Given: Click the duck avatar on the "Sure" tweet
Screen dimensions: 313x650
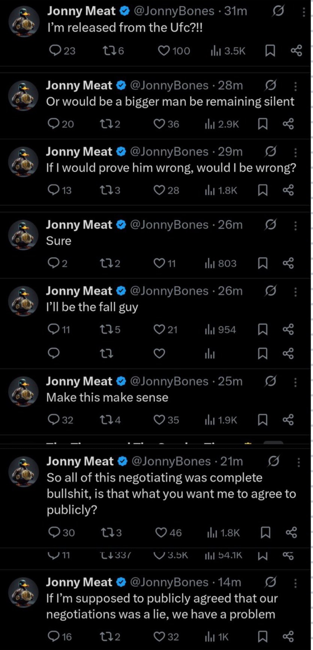Looking at the screenshot, I should 23,234.
